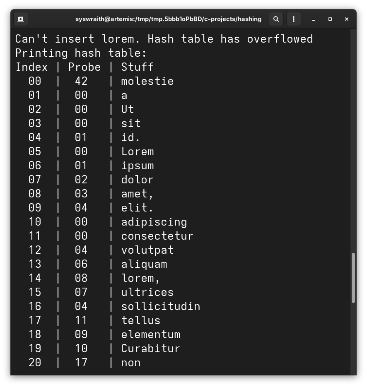367x387 pixels.
Task: Click the word 'overflowed' in error line
Action: tap(280, 39)
